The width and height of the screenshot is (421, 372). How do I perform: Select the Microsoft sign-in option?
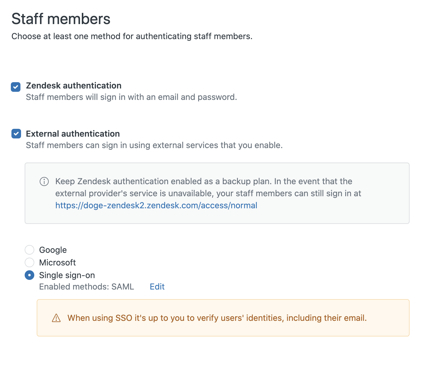tap(29, 262)
